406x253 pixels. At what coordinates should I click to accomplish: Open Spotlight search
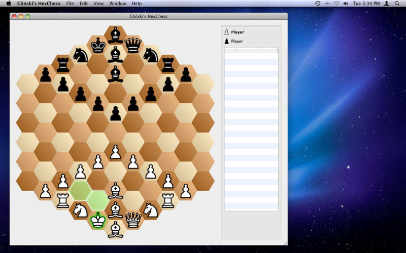397,4
